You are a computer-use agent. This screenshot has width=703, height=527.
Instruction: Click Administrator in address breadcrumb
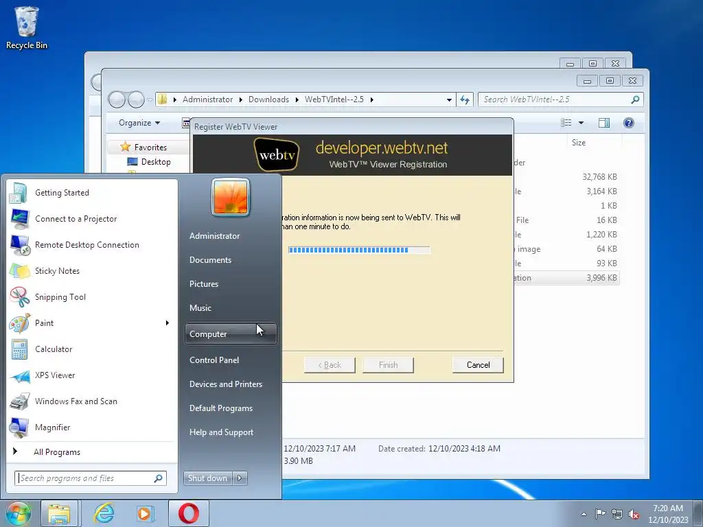[x=207, y=99]
